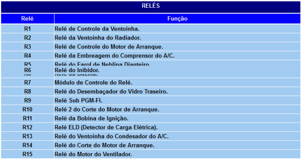Select Relé da Bobina de Ignição row

point(91,118)
